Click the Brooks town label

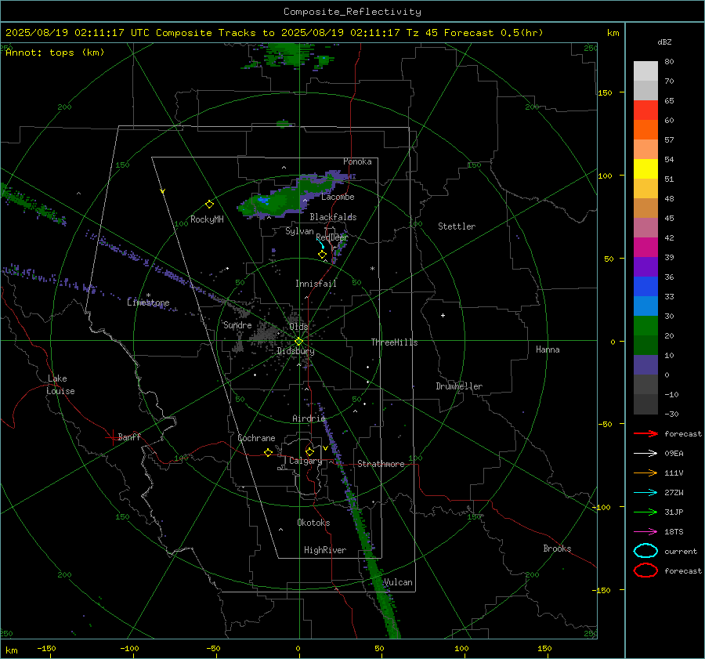click(x=557, y=549)
